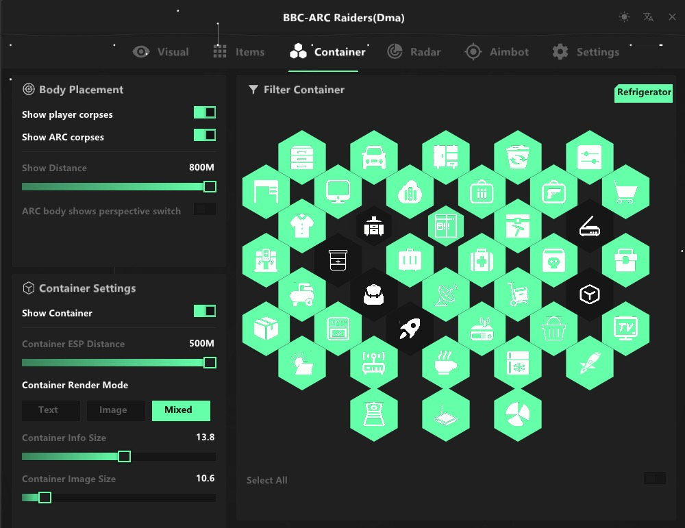685x528 pixels.
Task: Enable the rocket container filter icon
Action: tap(410, 329)
